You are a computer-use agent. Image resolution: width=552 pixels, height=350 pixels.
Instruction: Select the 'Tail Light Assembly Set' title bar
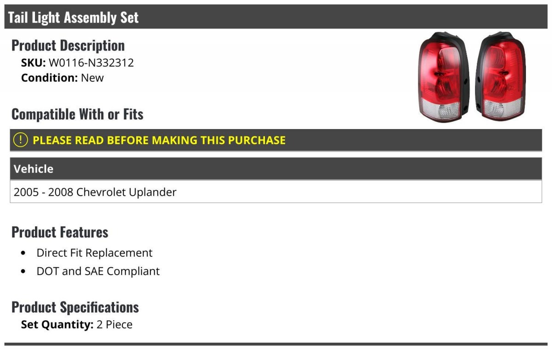[x=74, y=17]
